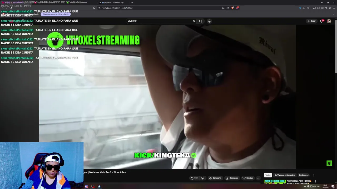Open the taskbar volume control
The width and height of the screenshot is (337, 189).
314,186
